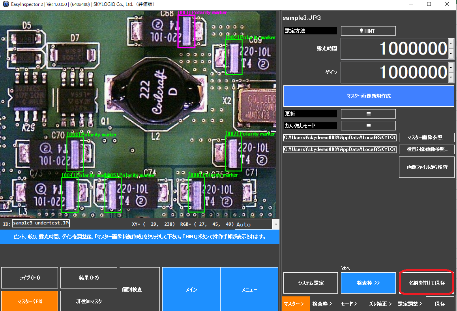Select inspection frame [001] Polarity marker

coord(186,31)
